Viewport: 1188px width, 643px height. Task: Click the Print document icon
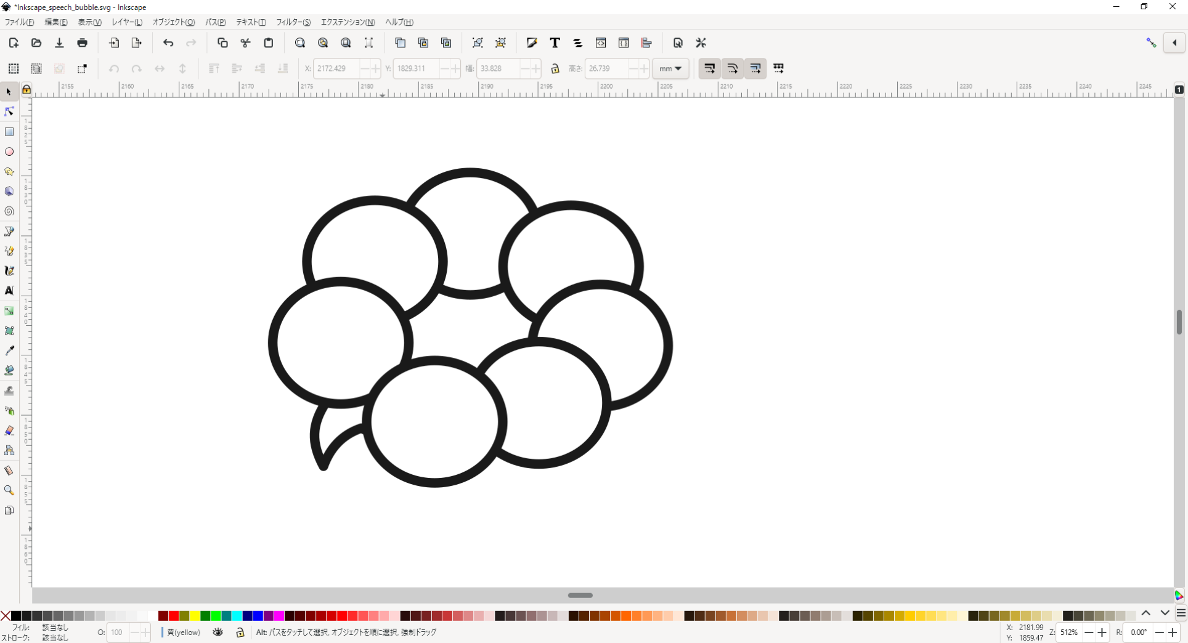tap(82, 42)
